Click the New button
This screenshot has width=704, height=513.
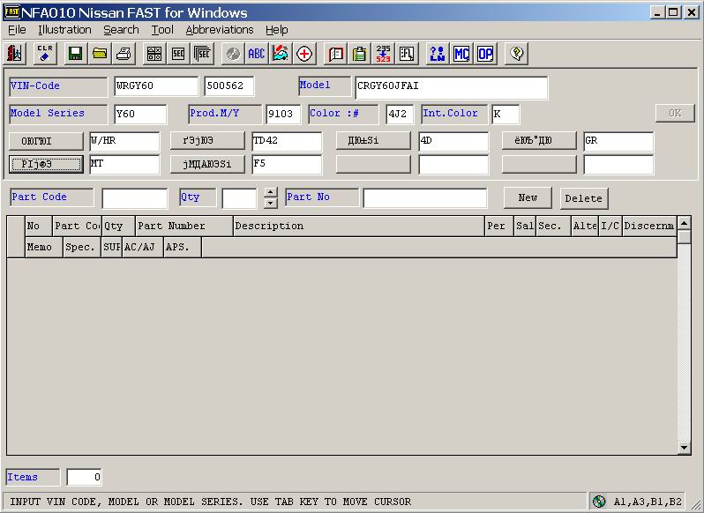[528, 197]
